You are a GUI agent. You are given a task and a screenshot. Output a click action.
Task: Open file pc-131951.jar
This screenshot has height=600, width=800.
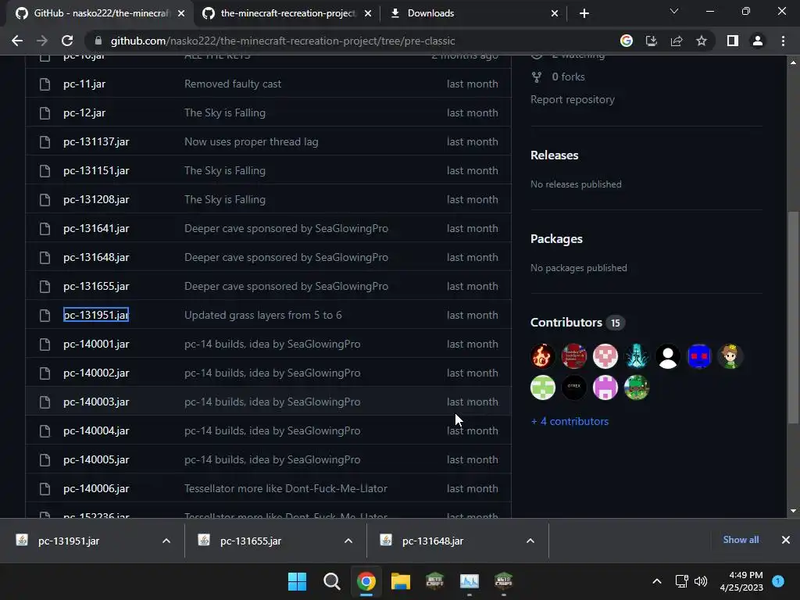pos(96,316)
